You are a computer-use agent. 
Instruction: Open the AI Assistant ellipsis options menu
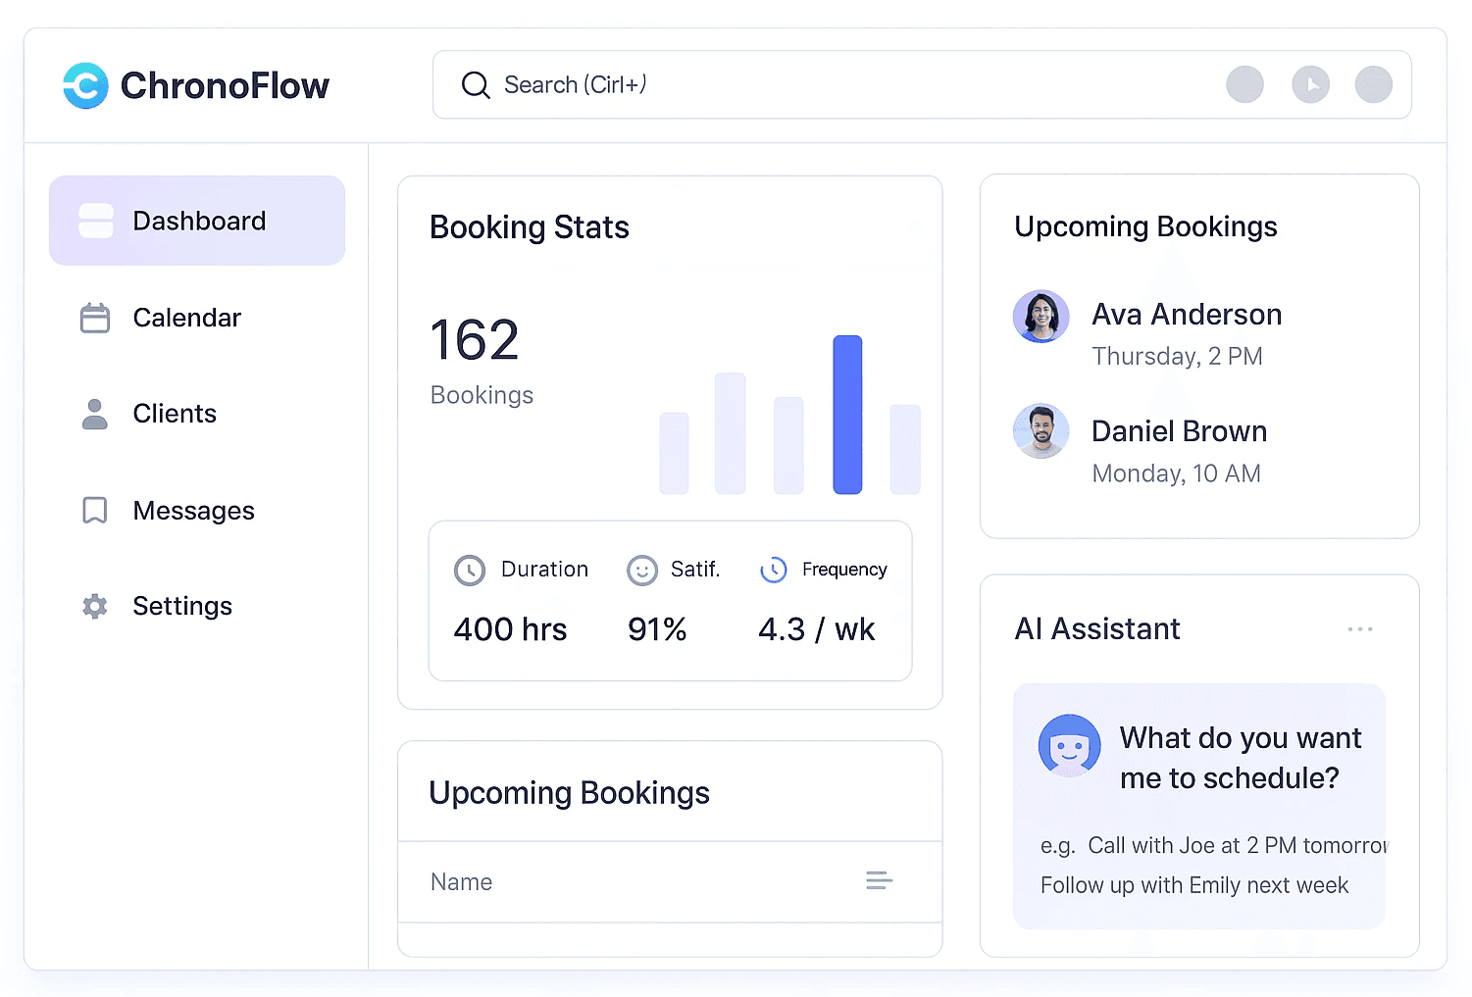pos(1360,628)
